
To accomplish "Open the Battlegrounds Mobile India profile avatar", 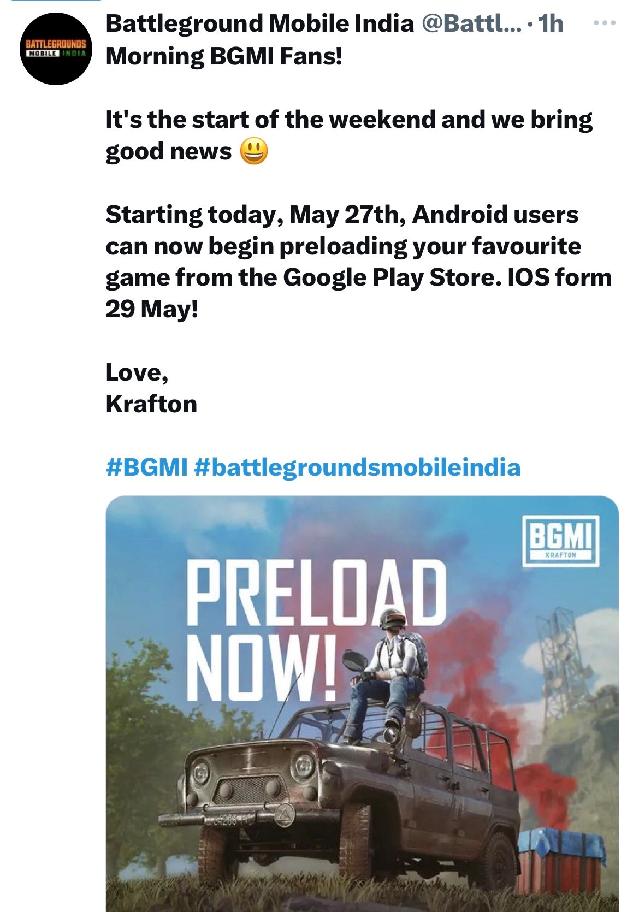I will tap(56, 48).
